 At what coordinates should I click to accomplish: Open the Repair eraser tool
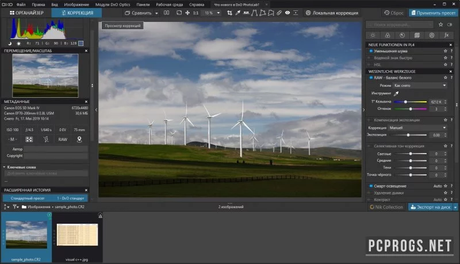pyautogui.click(x=279, y=13)
